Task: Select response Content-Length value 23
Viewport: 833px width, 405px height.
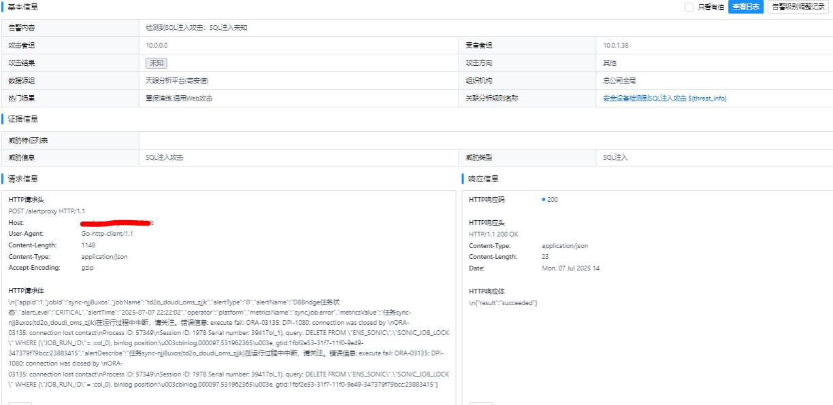Action: pyautogui.click(x=545, y=257)
